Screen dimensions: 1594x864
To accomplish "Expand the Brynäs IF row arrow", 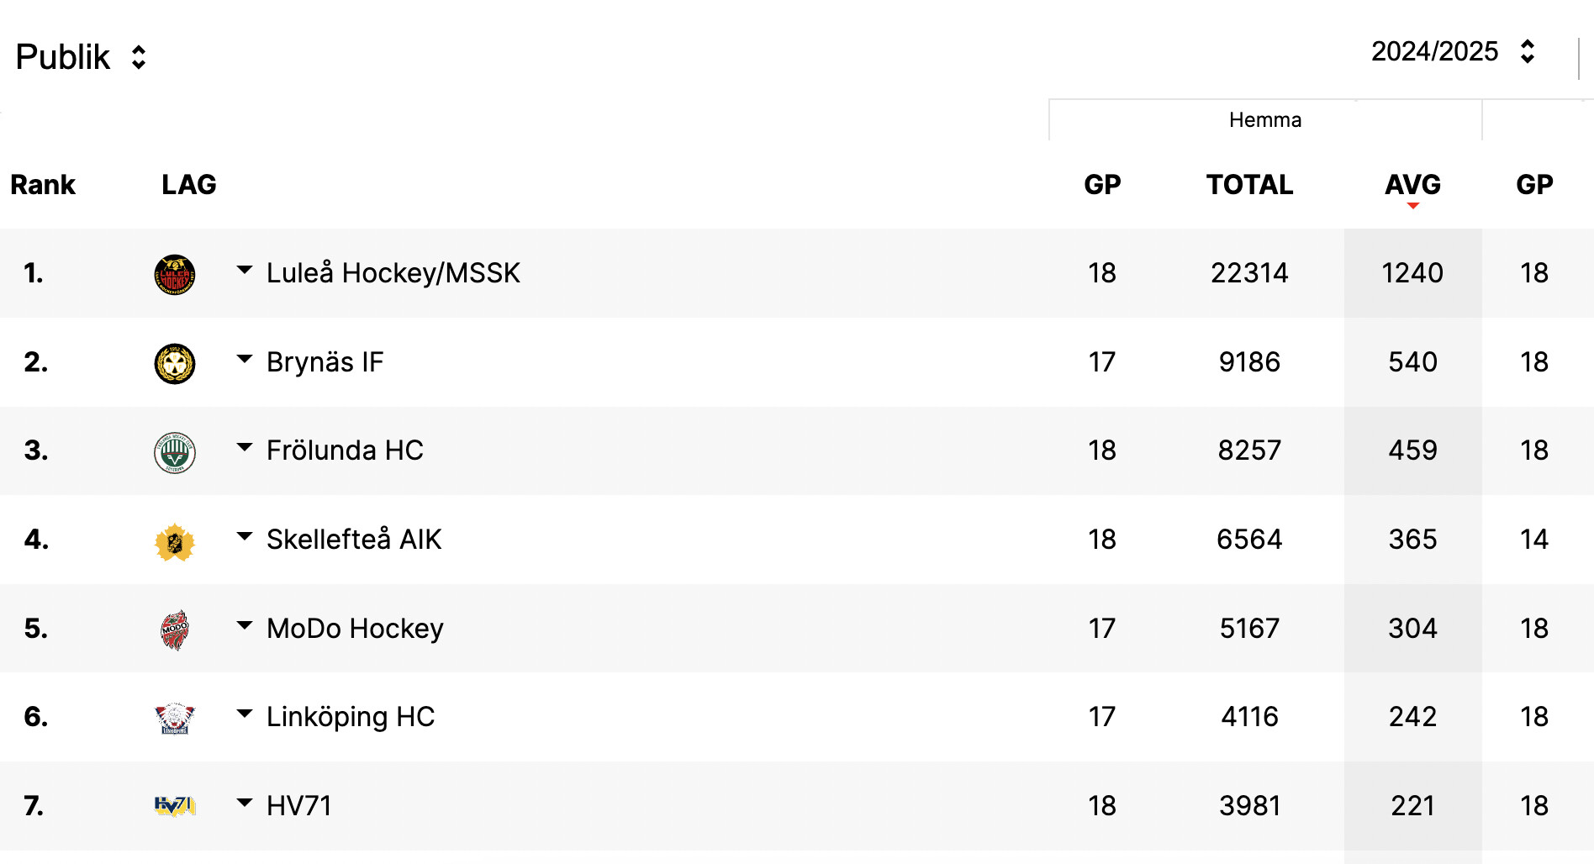I will (245, 359).
